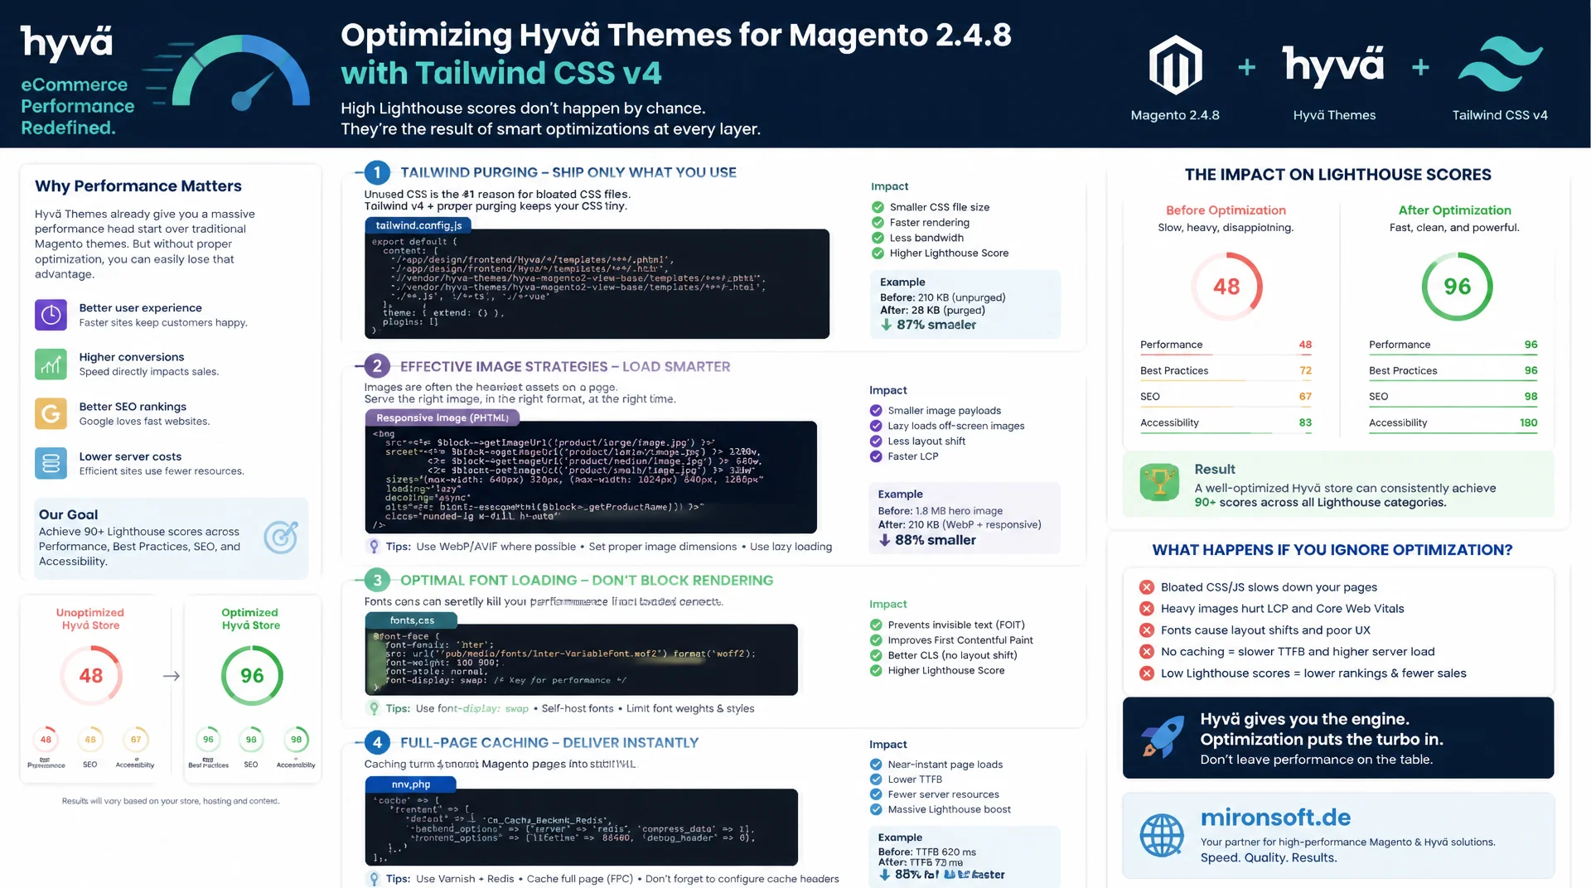The width and height of the screenshot is (1591, 888).
Task: Click the number 4 badge for Full-Page Caching
Action: click(x=377, y=743)
